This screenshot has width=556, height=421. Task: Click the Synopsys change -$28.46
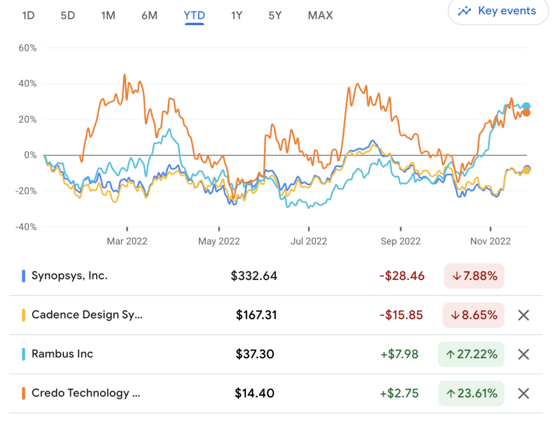click(x=402, y=276)
